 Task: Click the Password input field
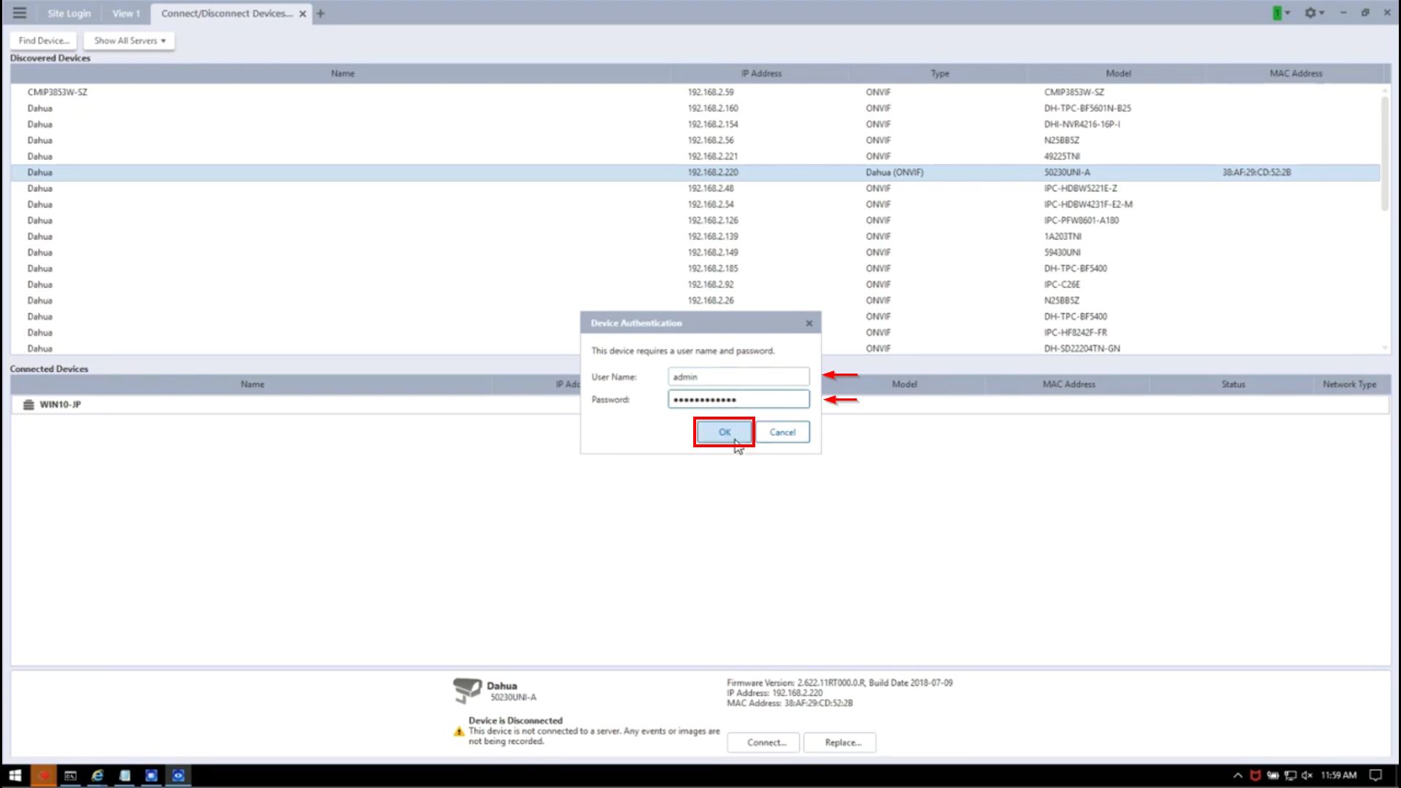(738, 400)
